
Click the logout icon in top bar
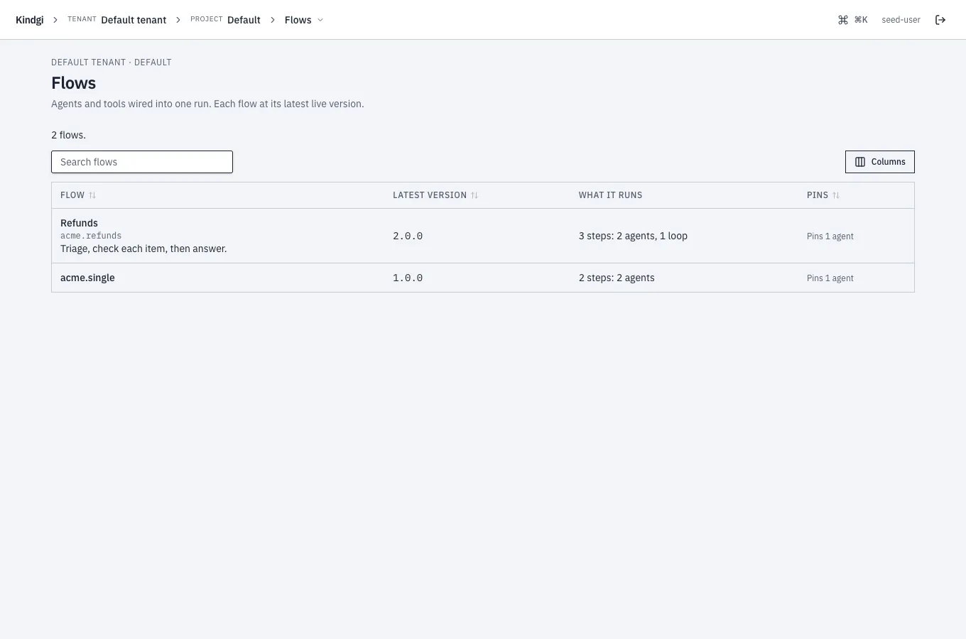(940, 20)
